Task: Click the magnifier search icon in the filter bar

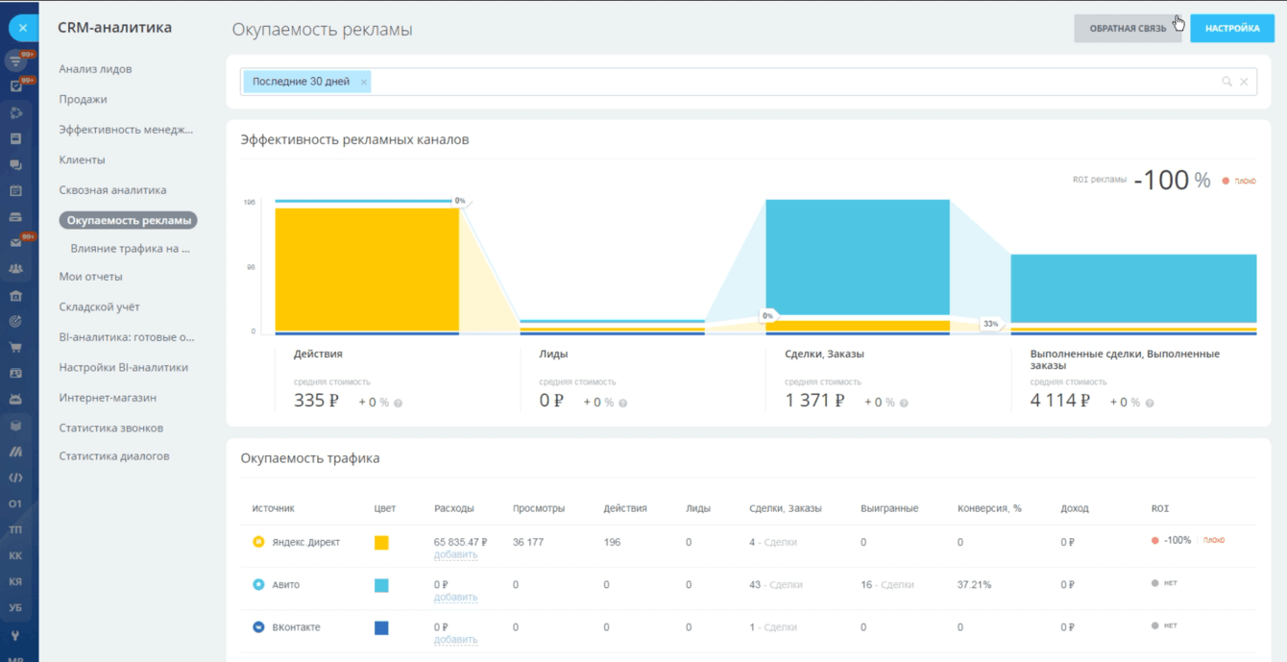Action: 1226,82
